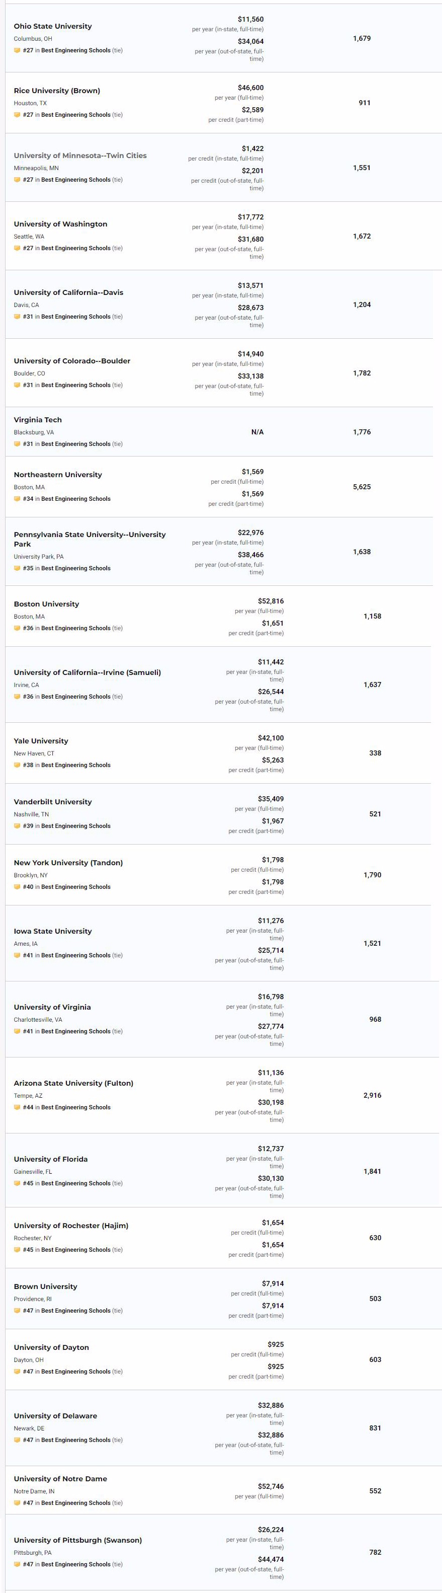Click Best Engineering Schools link under Iowa State
The image size is (442, 1593).
pos(76,955)
